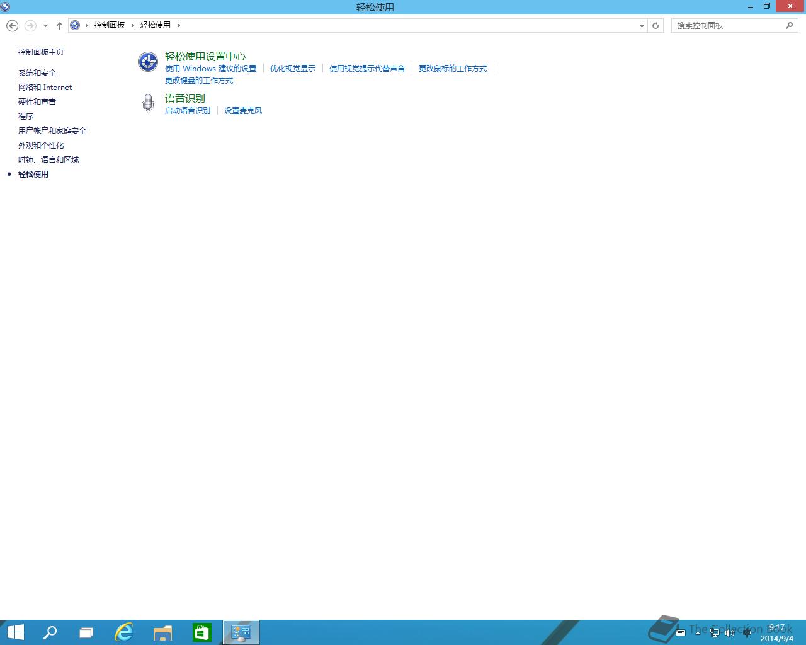Select 轻松使用 in the sidebar
Image resolution: width=806 pixels, height=645 pixels.
[x=33, y=174]
